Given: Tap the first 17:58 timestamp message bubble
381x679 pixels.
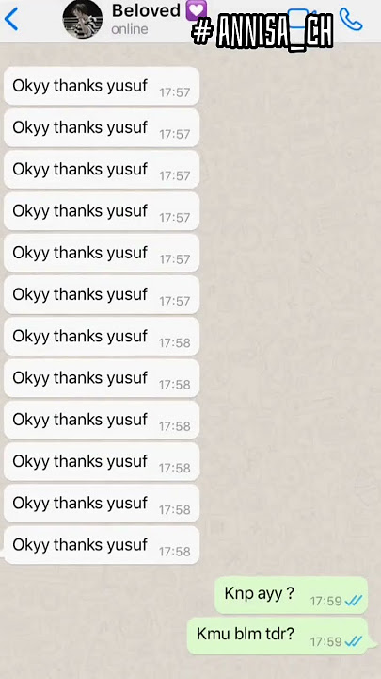Looking at the screenshot, I should tap(102, 336).
